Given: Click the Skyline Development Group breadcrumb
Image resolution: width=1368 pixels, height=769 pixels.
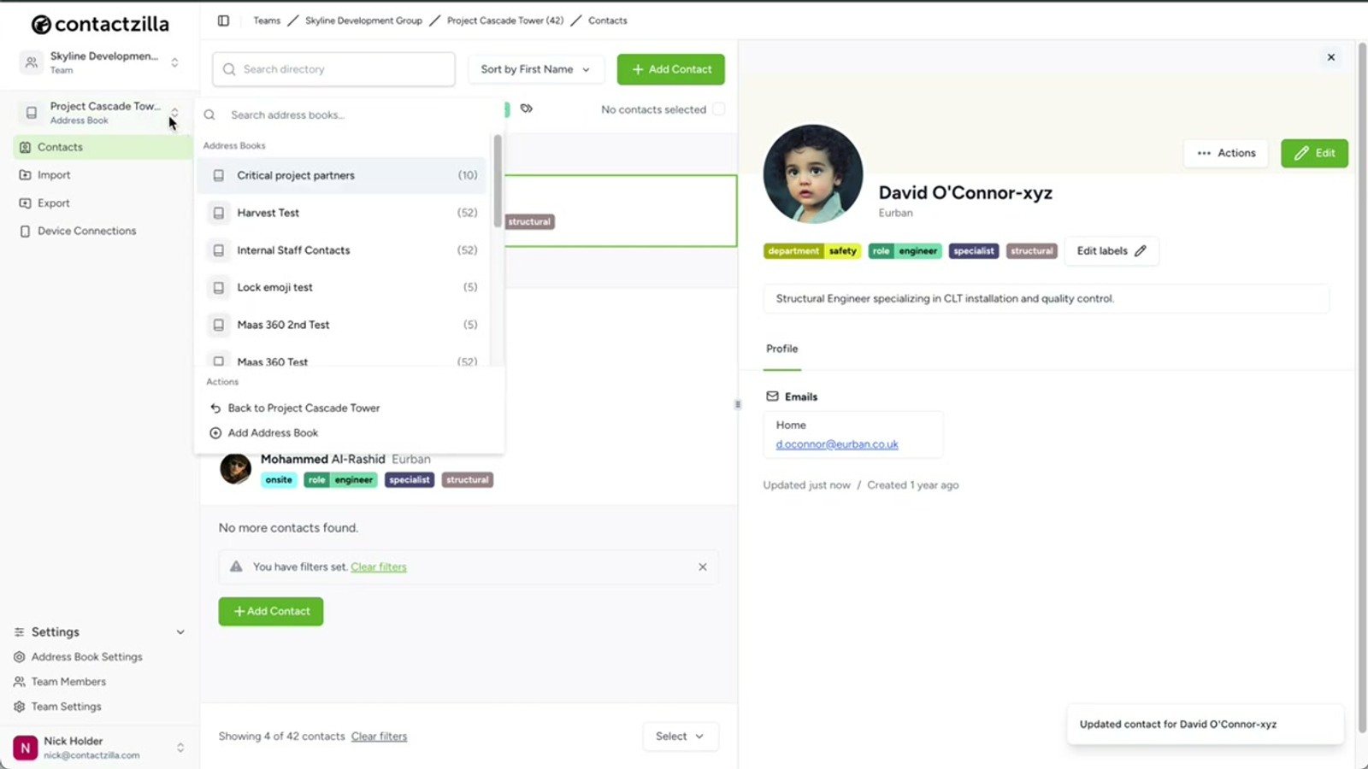Looking at the screenshot, I should 363,21.
